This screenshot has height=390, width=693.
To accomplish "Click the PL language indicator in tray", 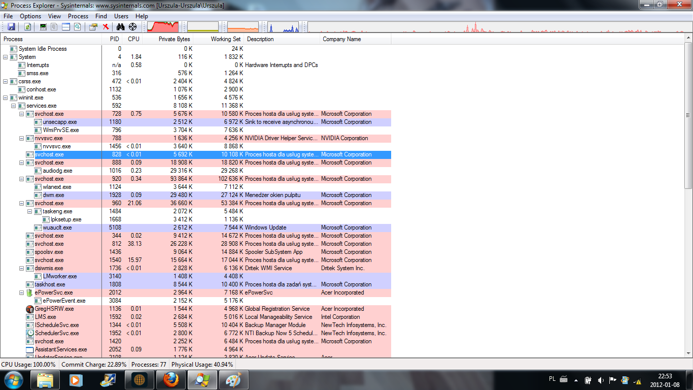I will (552, 379).
